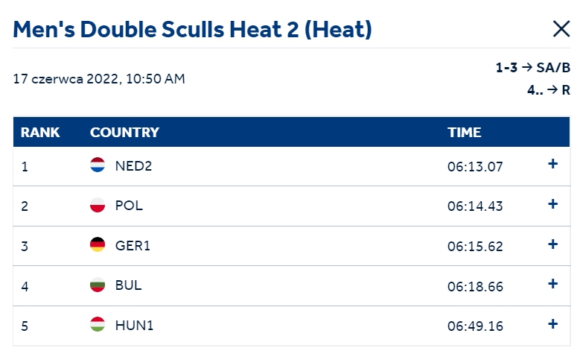The width and height of the screenshot is (577, 348).
Task: Close the Men's Double Sculls Heat 2 dialog
Action: (561, 29)
